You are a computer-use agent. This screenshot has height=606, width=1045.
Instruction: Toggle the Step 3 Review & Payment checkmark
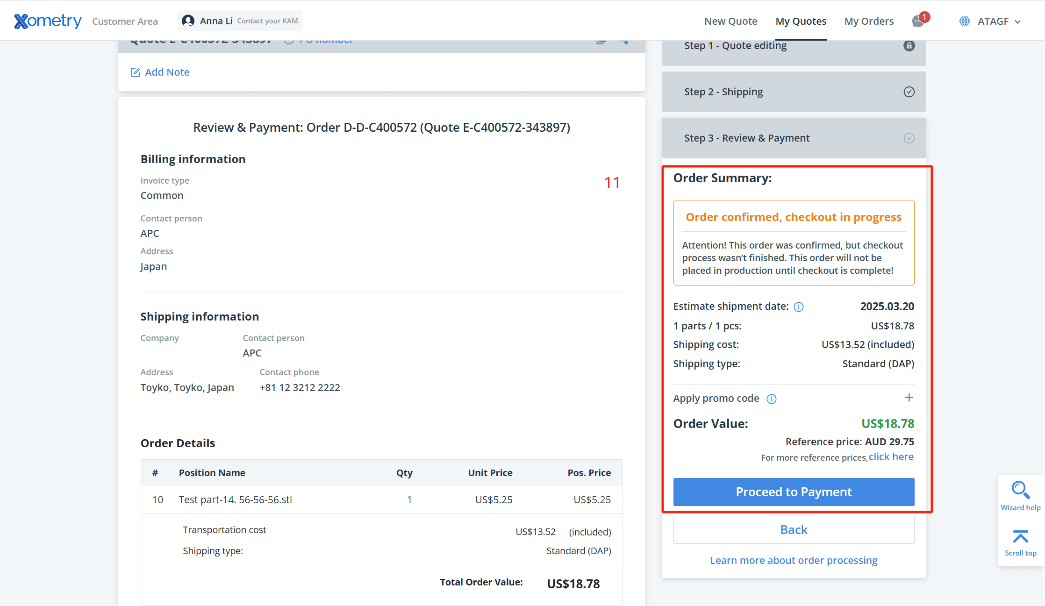coord(909,138)
